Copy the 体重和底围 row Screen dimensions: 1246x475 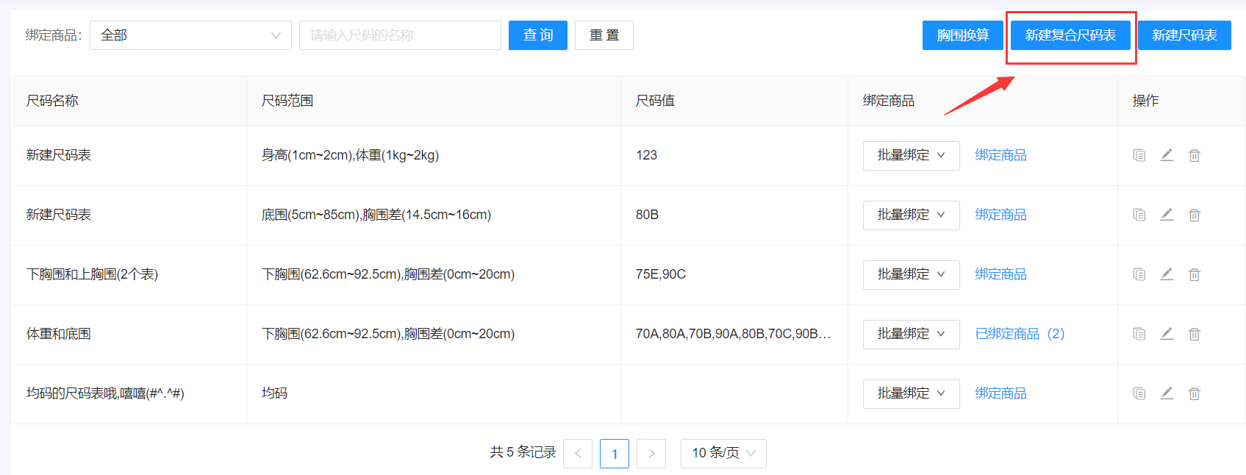[x=1139, y=334]
